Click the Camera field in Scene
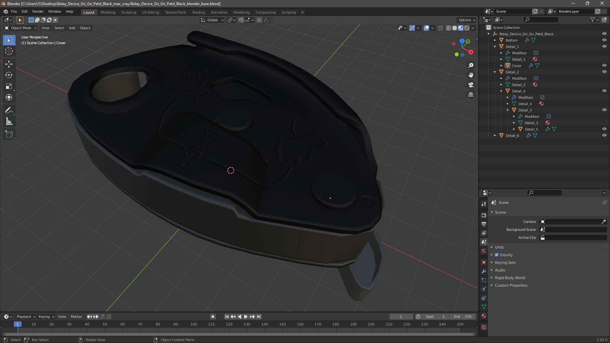 [x=573, y=222]
